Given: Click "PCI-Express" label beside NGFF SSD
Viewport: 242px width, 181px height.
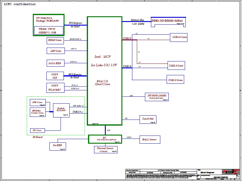Looking at the screenshot, I should [x=75, y=74].
